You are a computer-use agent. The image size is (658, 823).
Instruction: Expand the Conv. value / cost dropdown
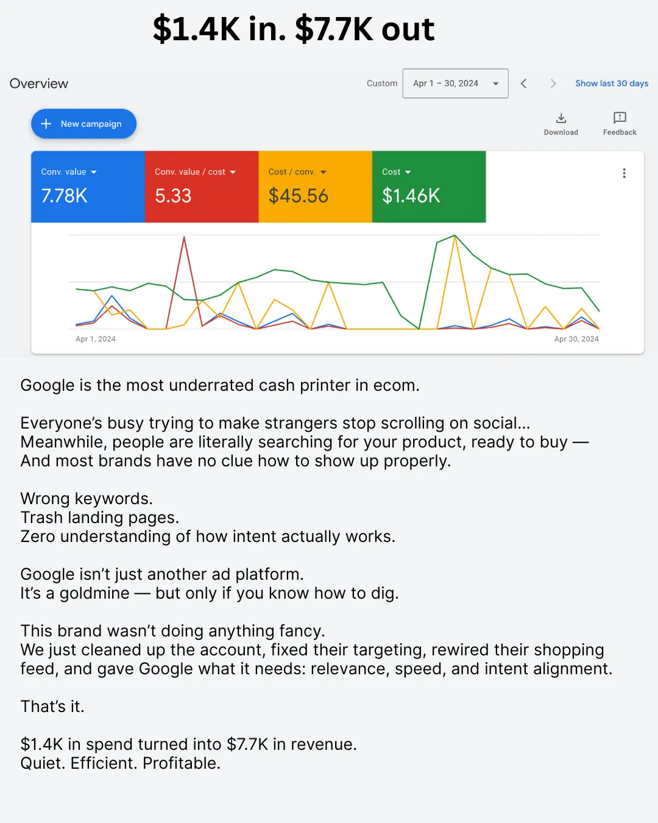233,173
